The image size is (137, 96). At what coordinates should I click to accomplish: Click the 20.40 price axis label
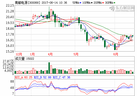10,17
